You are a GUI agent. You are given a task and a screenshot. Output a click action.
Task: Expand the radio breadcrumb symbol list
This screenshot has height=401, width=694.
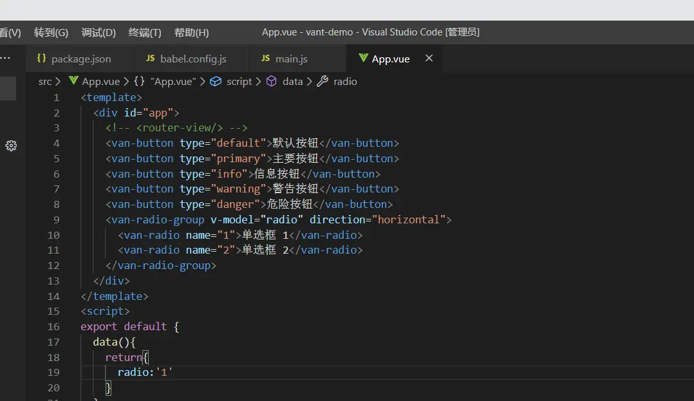click(345, 82)
